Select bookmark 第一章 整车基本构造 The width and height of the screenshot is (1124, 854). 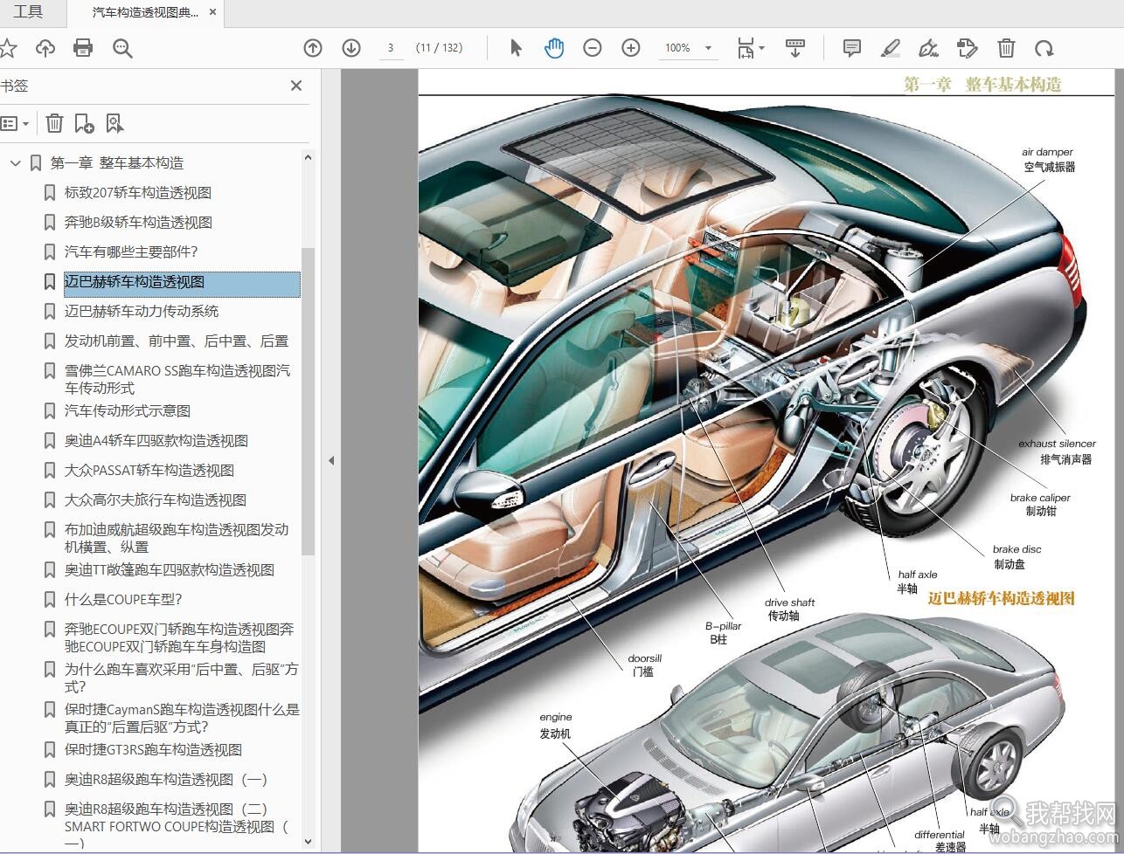(117, 162)
